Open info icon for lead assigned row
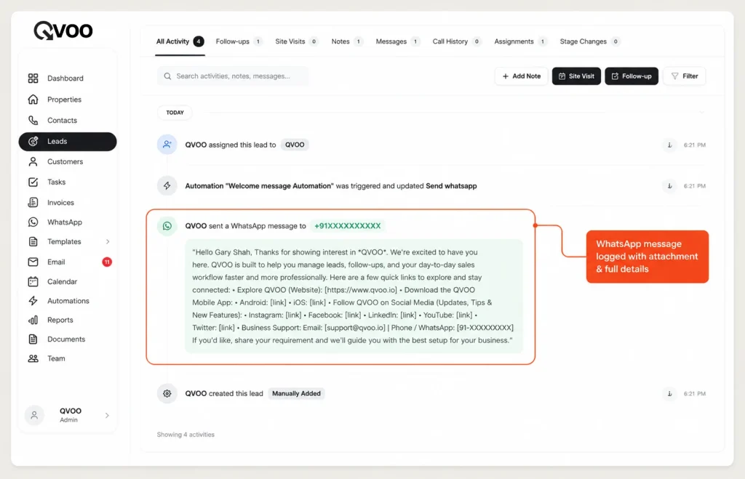The image size is (745, 479). [669, 145]
